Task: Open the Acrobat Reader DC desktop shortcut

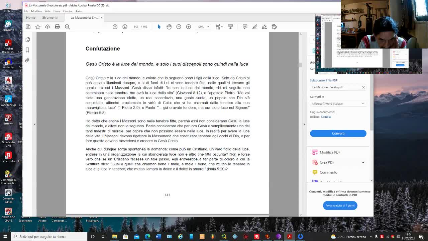Action: pos(8,46)
